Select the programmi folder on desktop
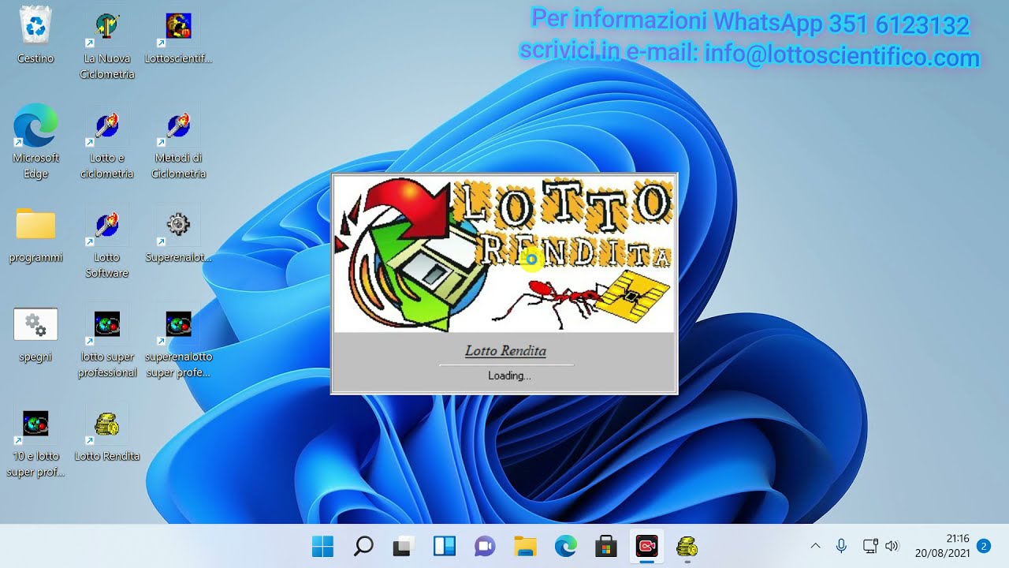 point(35,235)
